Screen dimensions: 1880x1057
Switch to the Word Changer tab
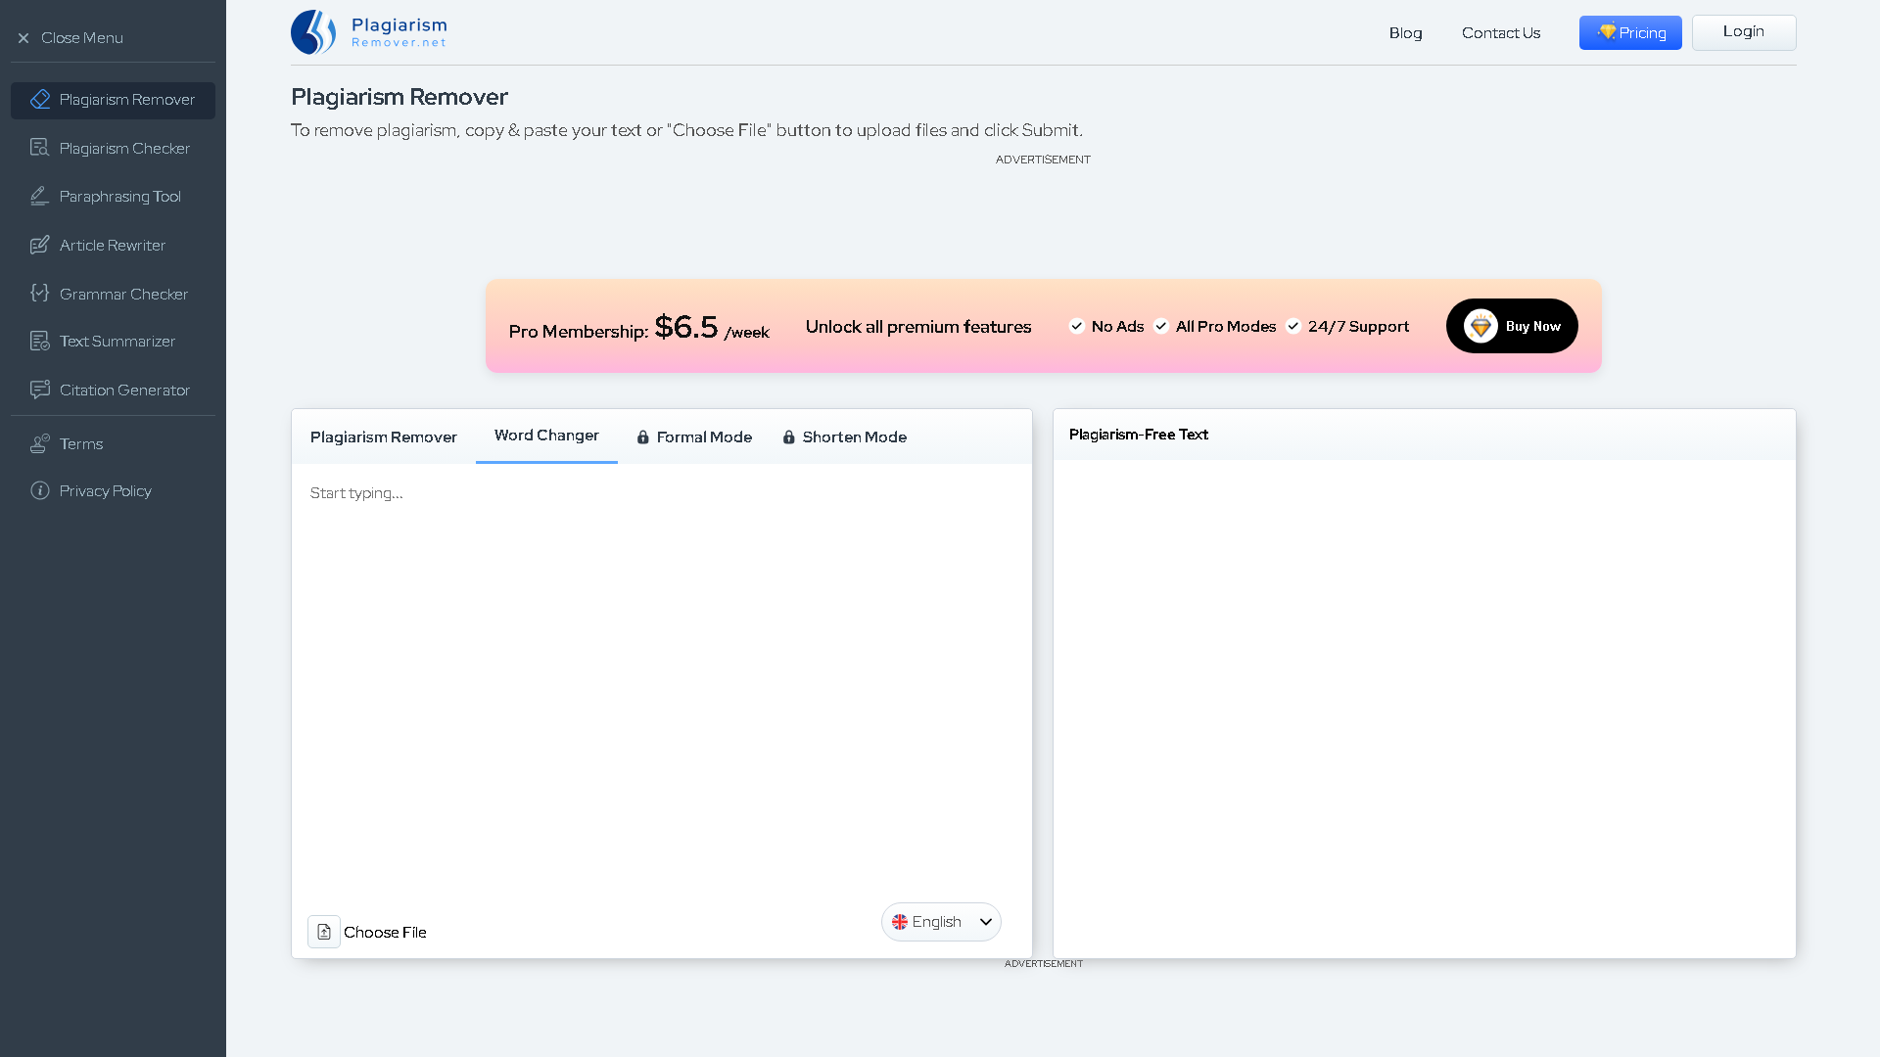[545, 436]
